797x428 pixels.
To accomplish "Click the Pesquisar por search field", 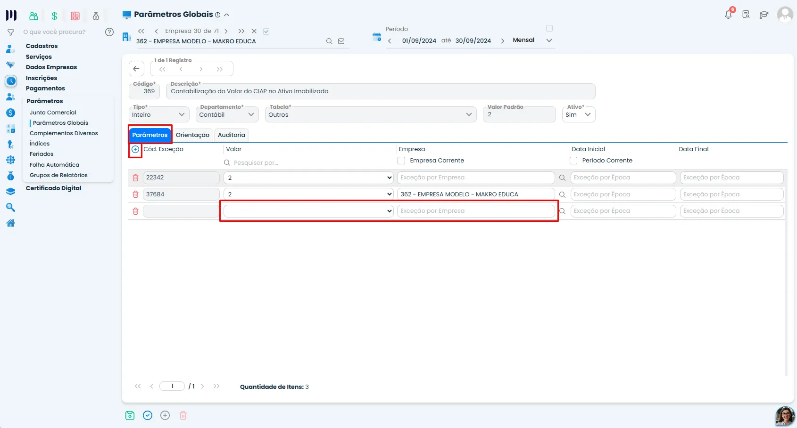I will tap(309, 162).
